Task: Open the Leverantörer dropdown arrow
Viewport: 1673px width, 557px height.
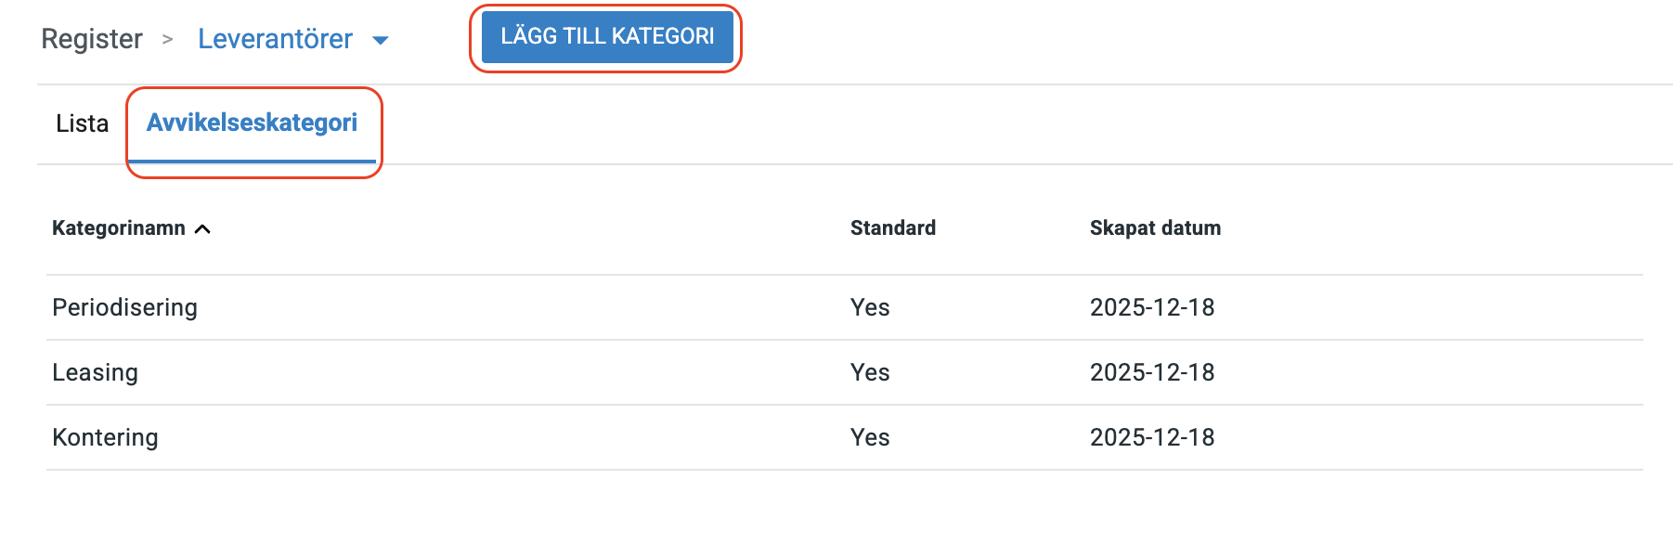Action: pyautogui.click(x=380, y=40)
